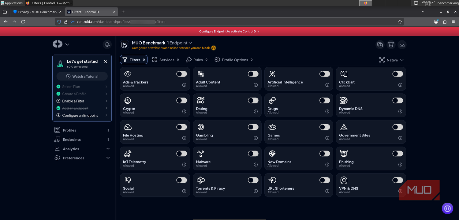Click the delete profile trash icon
This screenshot has width=459, height=220.
tap(391, 45)
